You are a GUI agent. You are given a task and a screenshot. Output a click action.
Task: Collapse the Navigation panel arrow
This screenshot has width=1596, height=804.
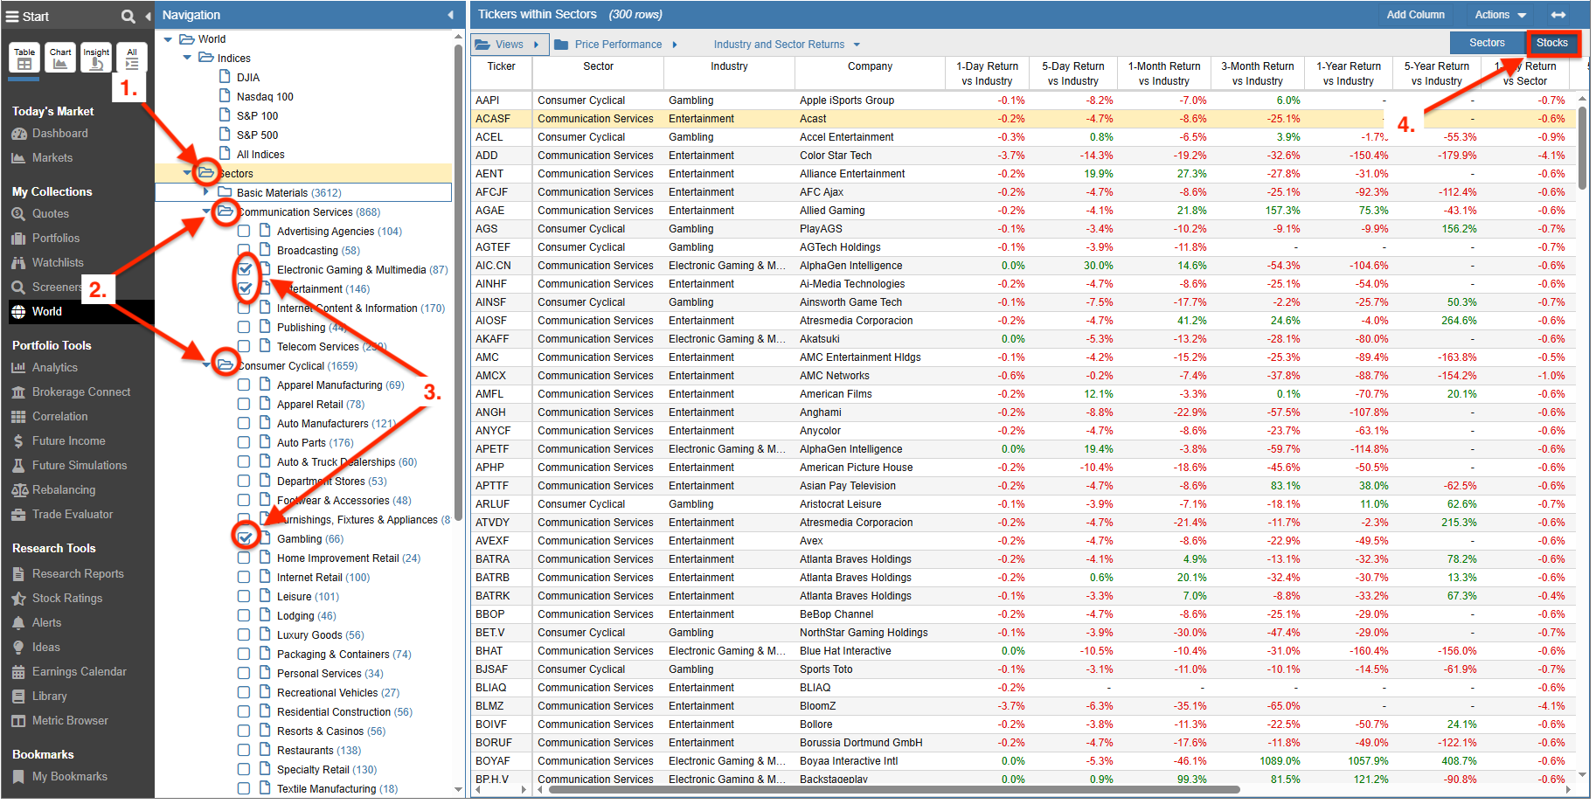(x=451, y=15)
